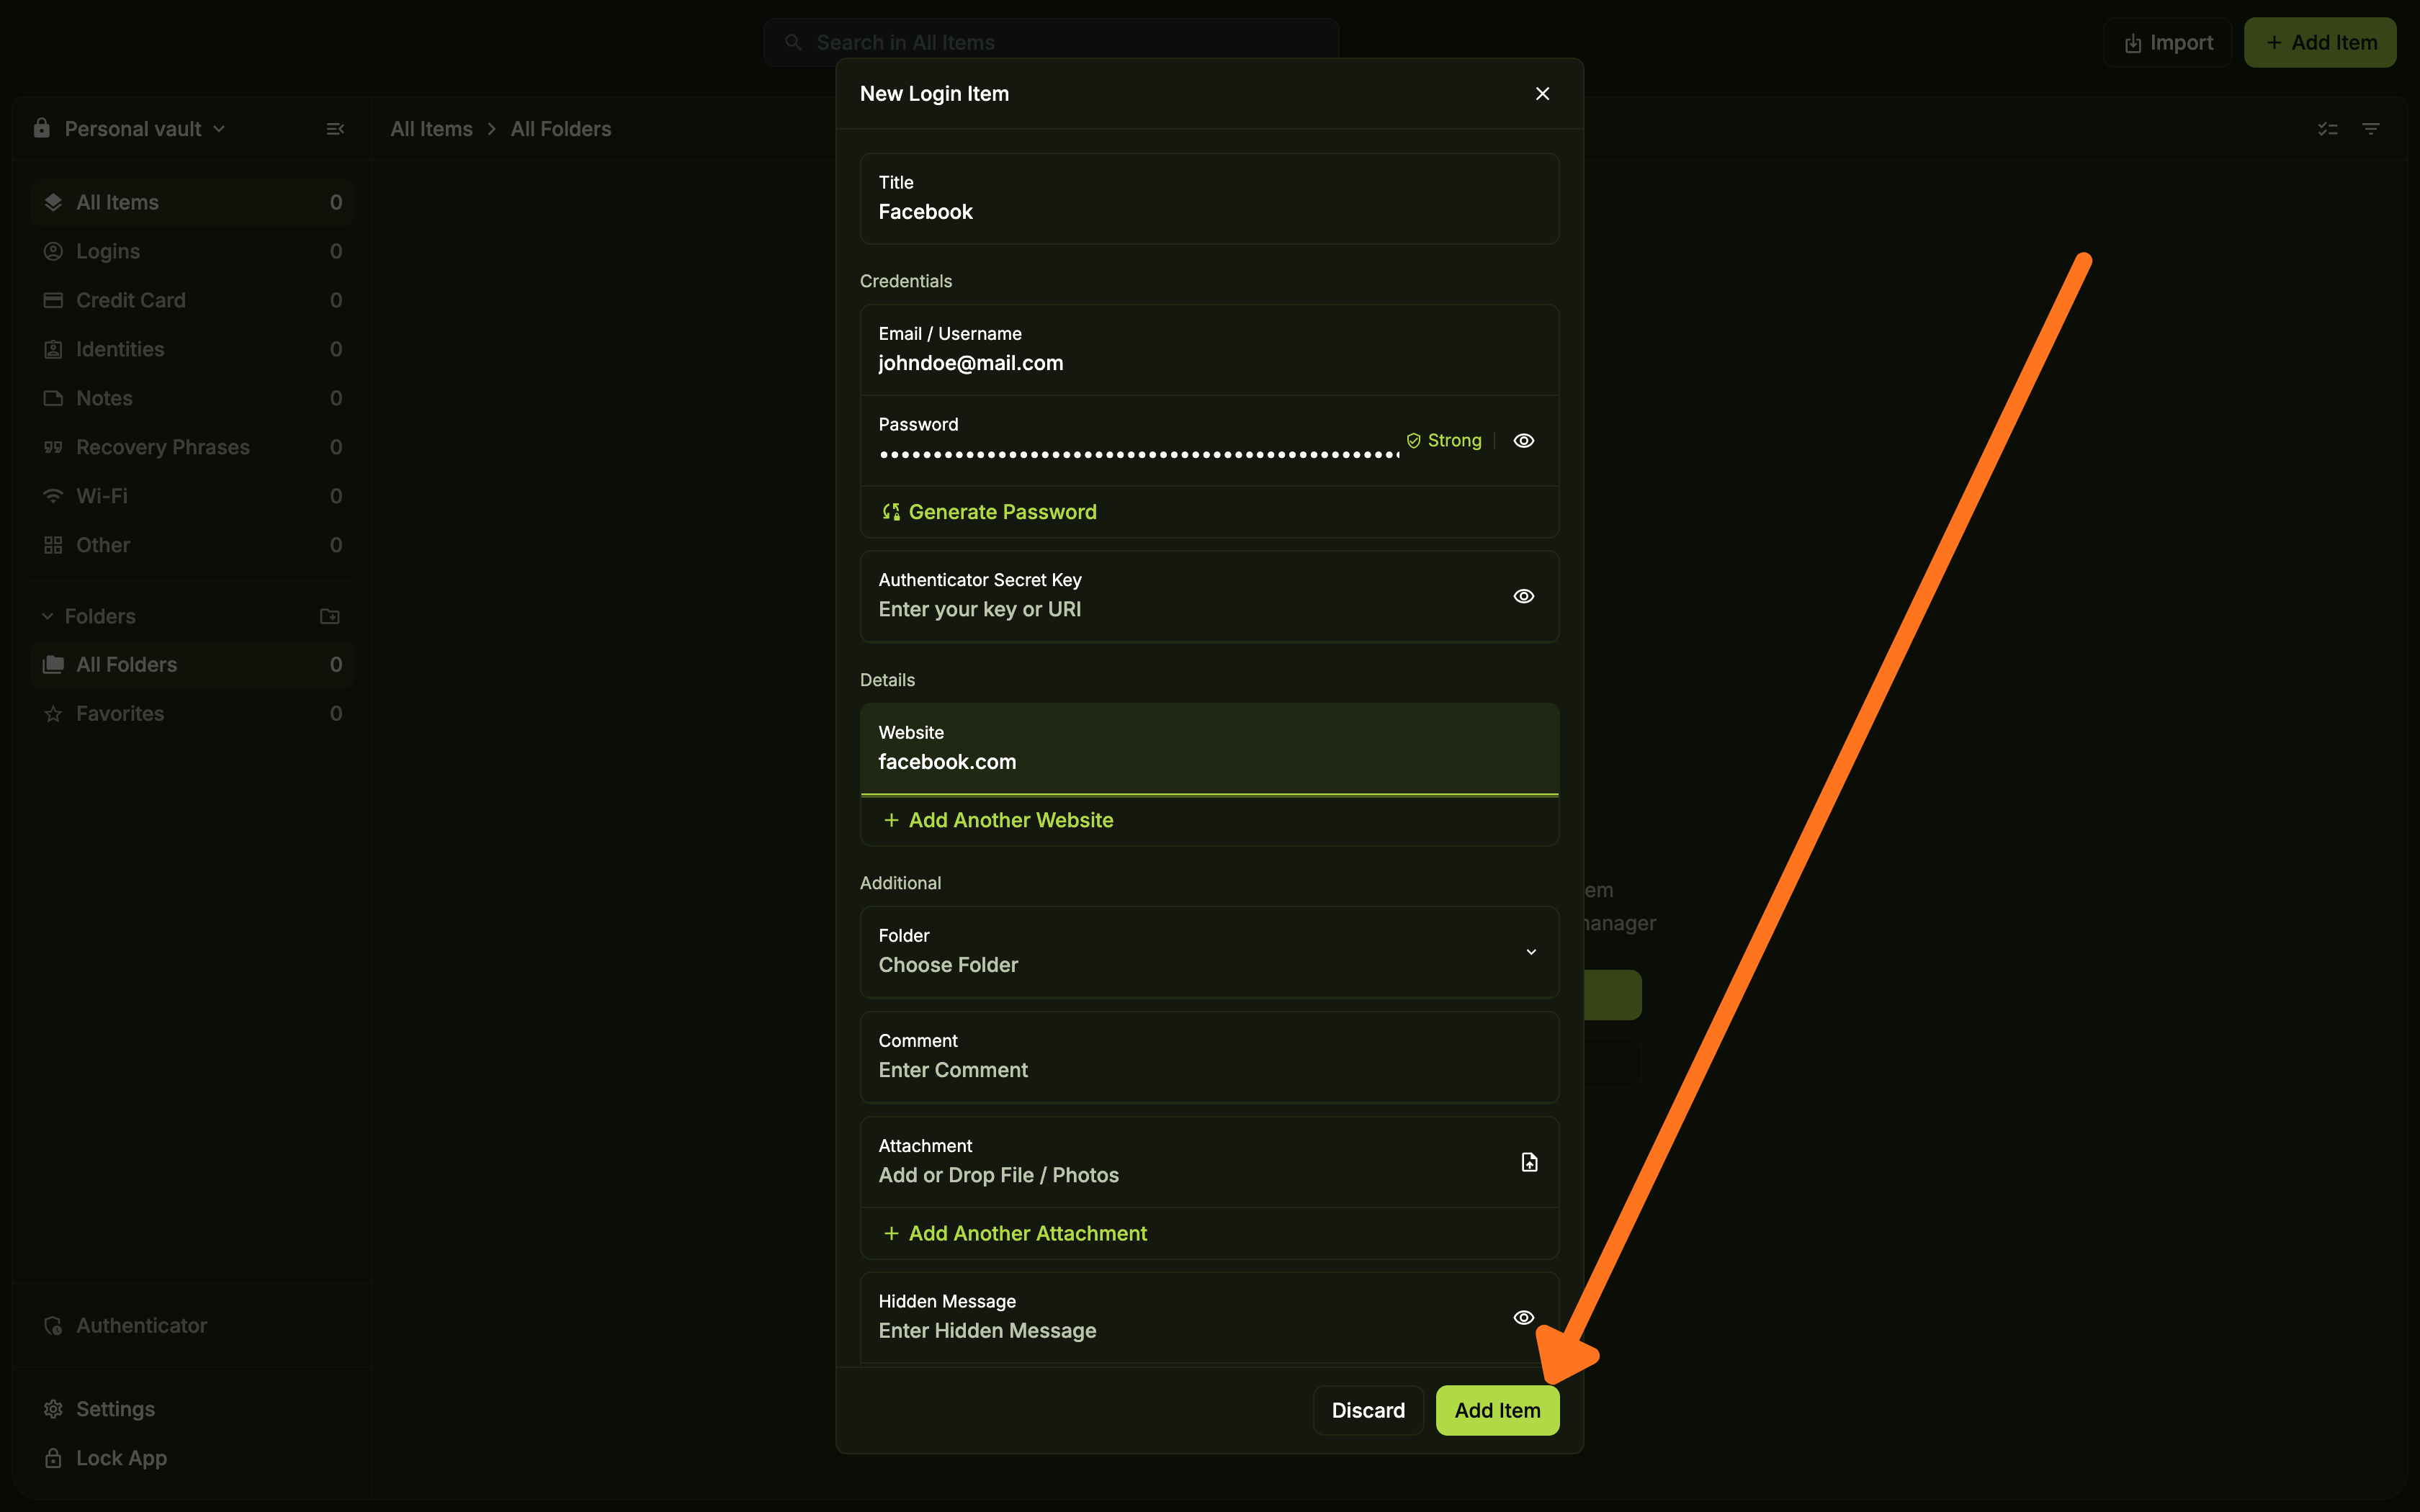Image resolution: width=2420 pixels, height=1512 pixels.
Task: Click the Recovery Phrases quote icon
Action: [53, 447]
